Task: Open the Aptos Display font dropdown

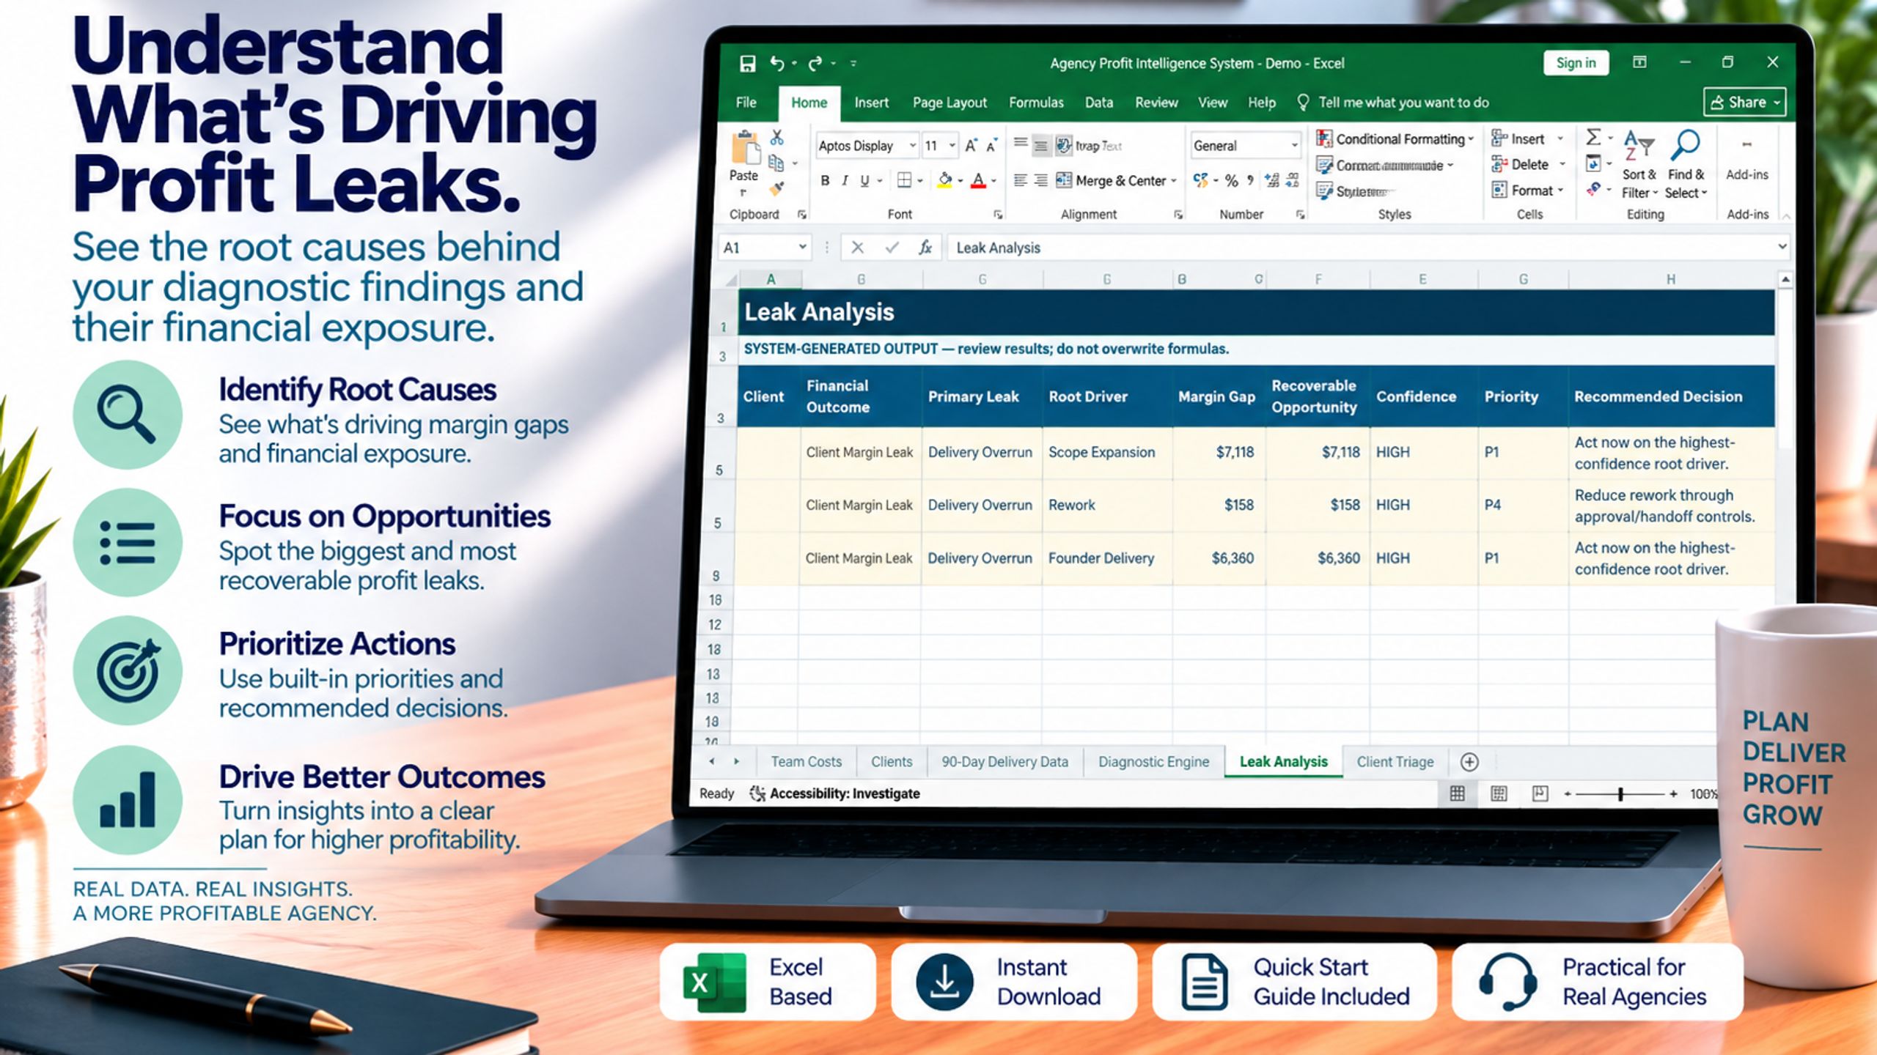Action: click(912, 145)
